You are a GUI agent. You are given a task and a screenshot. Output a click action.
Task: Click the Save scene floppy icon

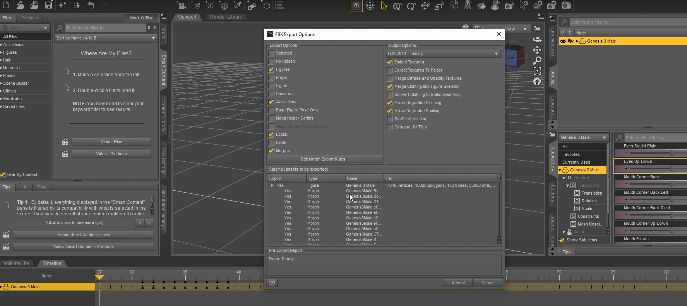tap(48, 5)
